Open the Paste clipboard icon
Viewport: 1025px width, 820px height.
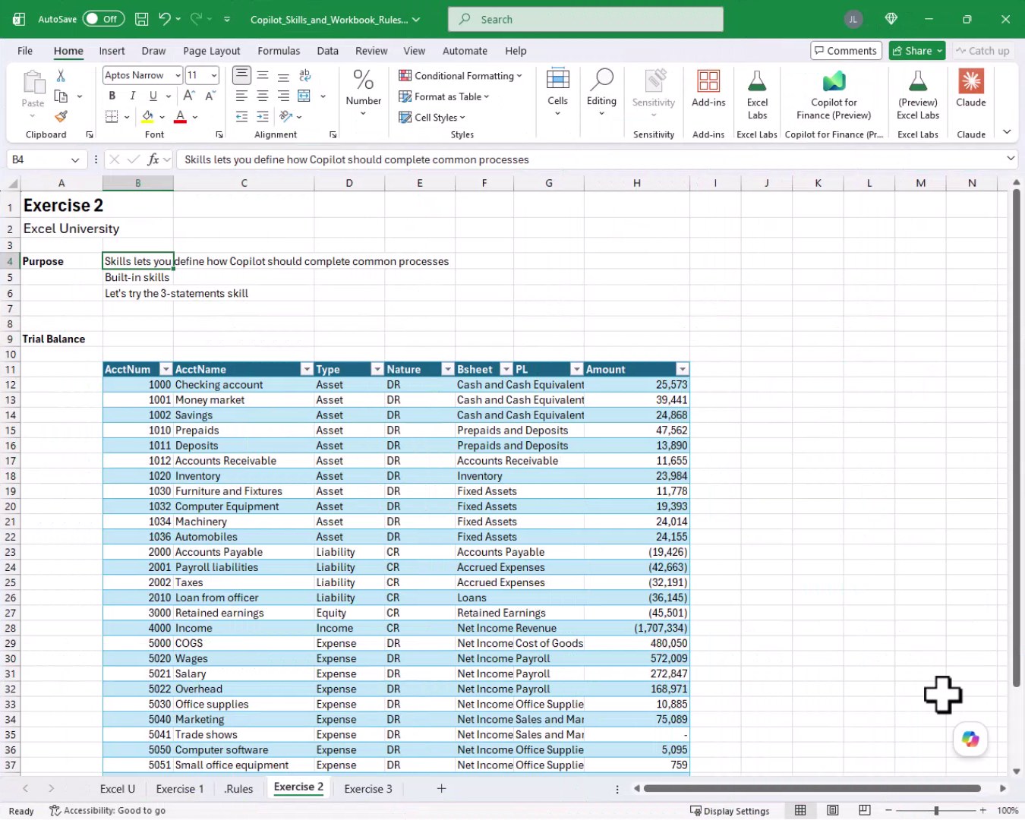[33, 82]
